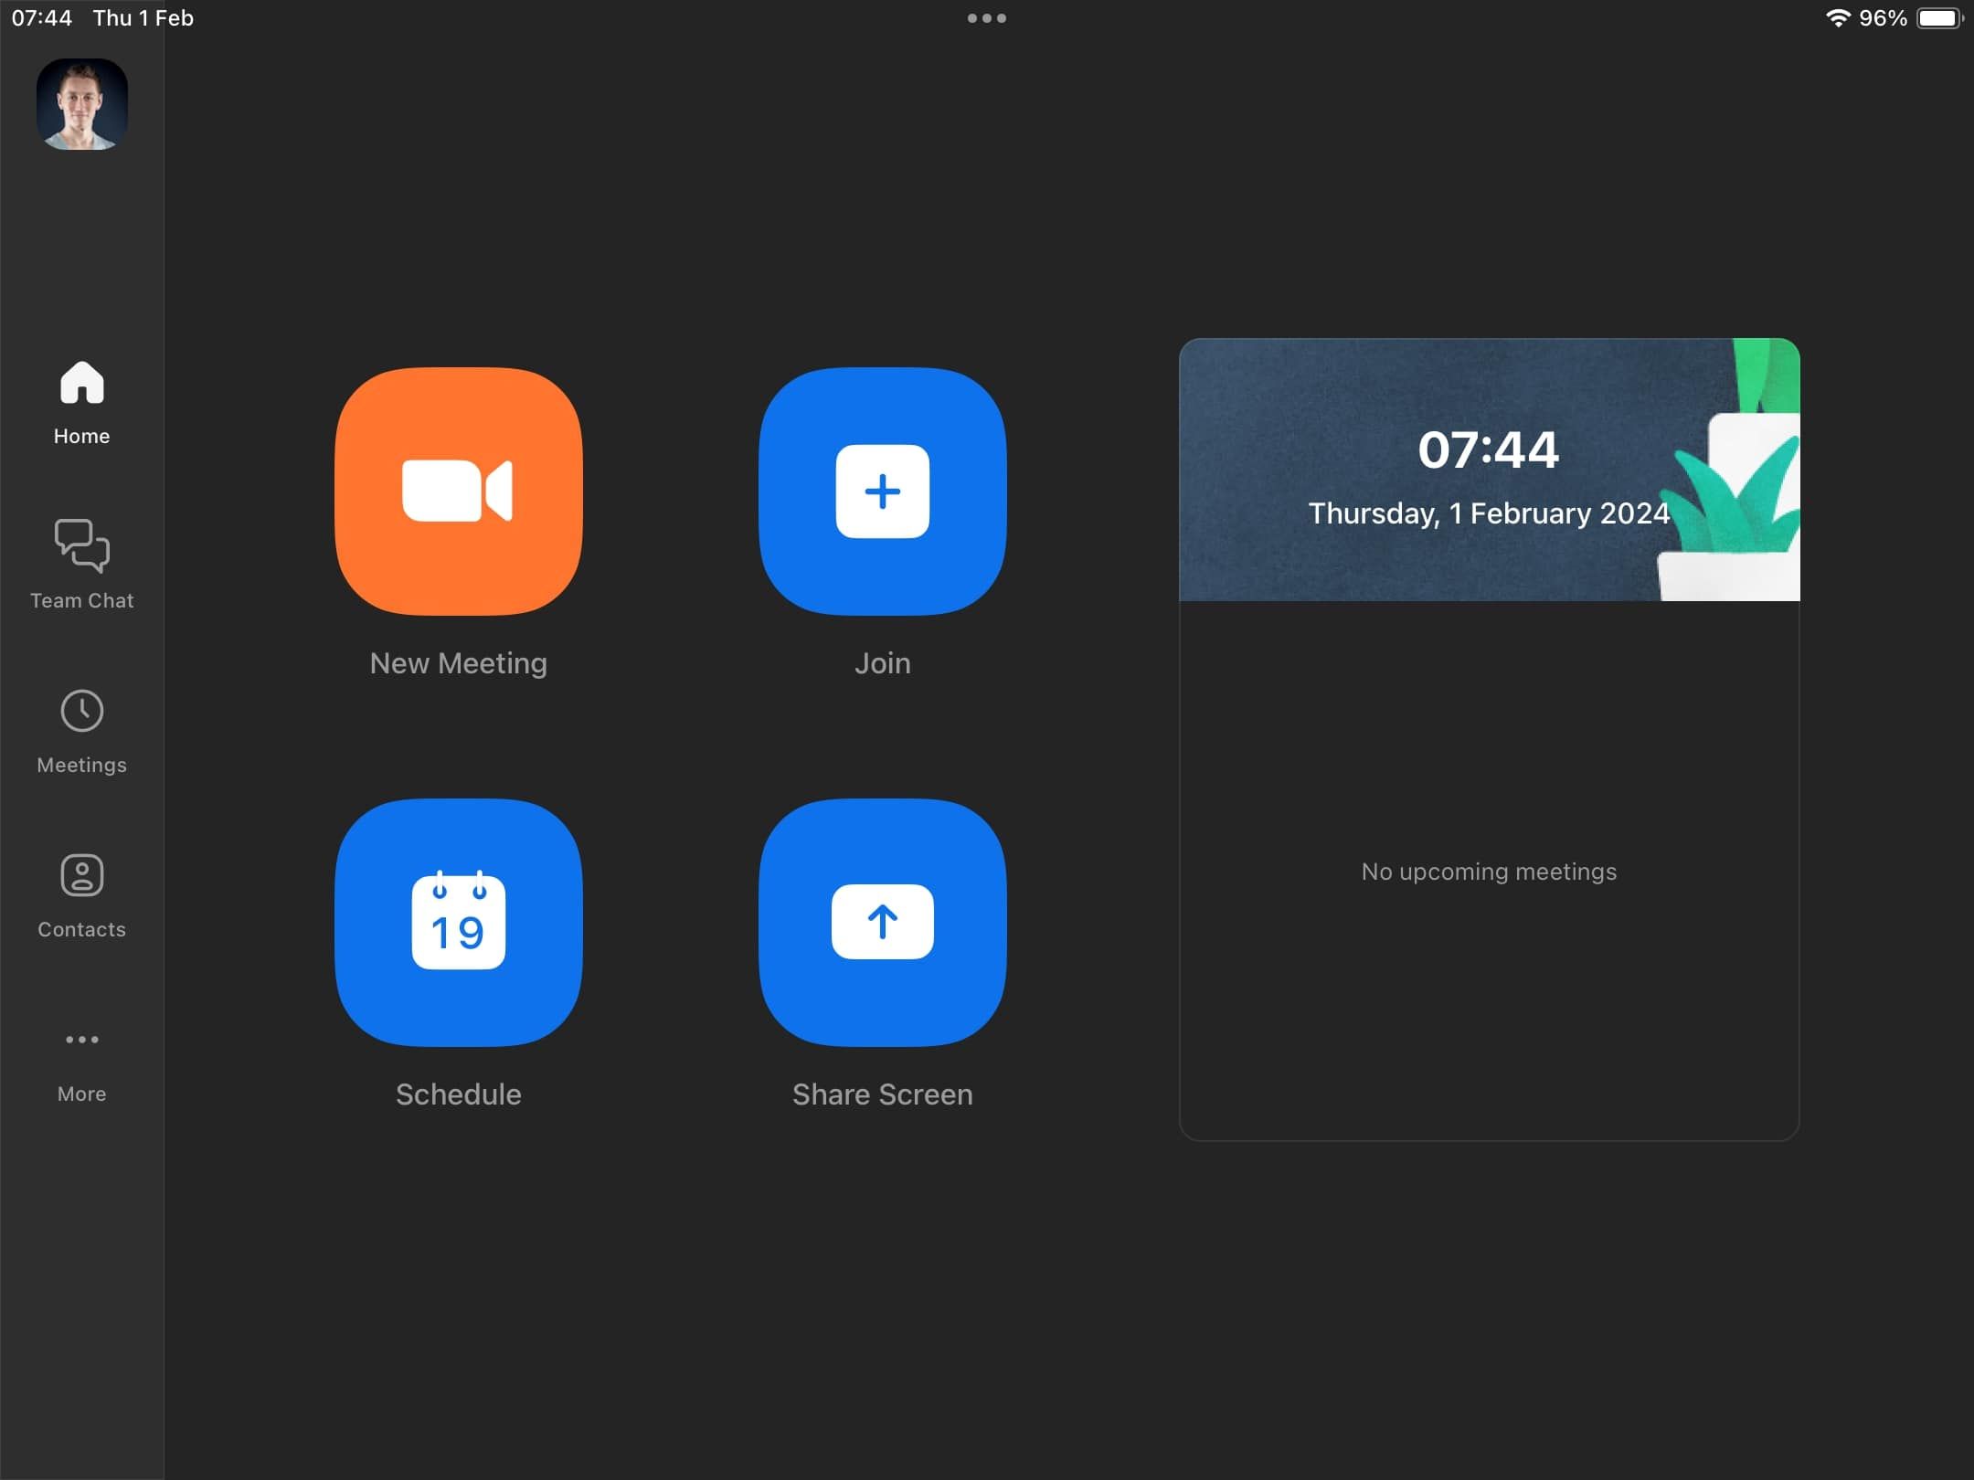Start a New Meeting with camera icon
1974x1480 pixels.
click(x=458, y=492)
